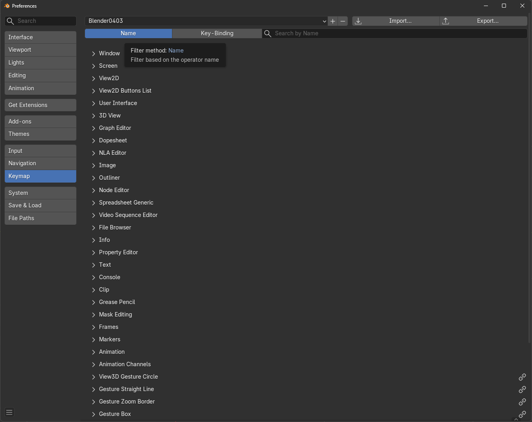Expand the Grease Pencil keymap section

click(93, 302)
